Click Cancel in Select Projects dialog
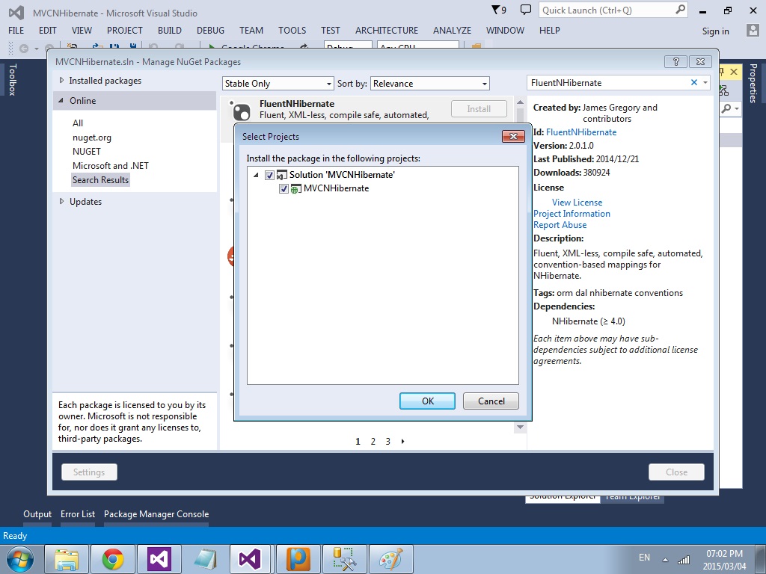Image resolution: width=766 pixels, height=574 pixels. 491,401
